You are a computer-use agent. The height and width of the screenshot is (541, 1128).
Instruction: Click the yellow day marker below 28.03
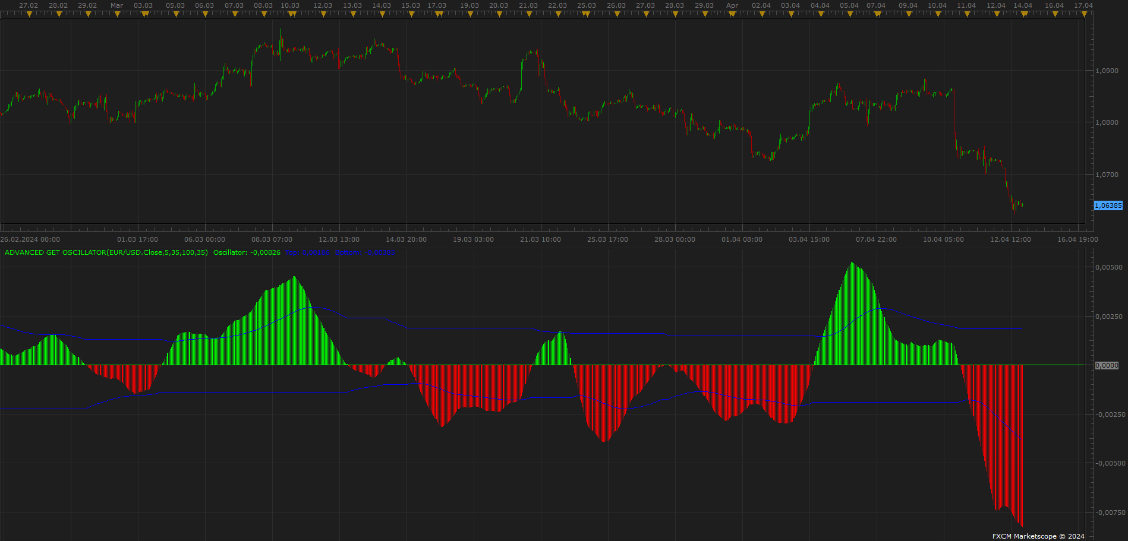[675, 14]
